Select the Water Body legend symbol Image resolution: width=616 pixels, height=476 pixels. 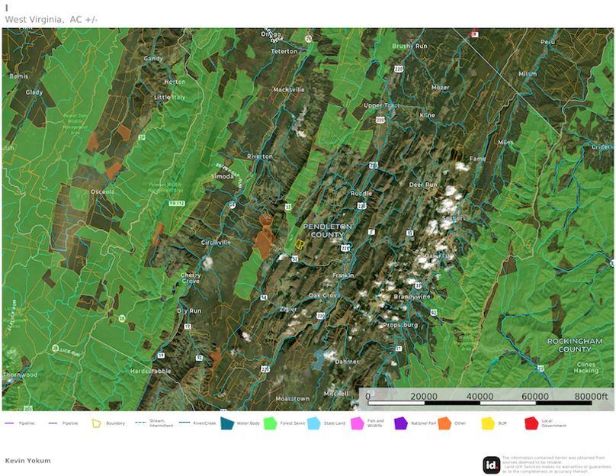pos(226,423)
